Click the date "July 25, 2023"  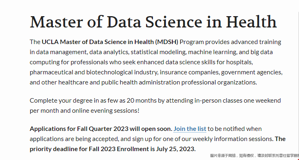(x=176, y=149)
